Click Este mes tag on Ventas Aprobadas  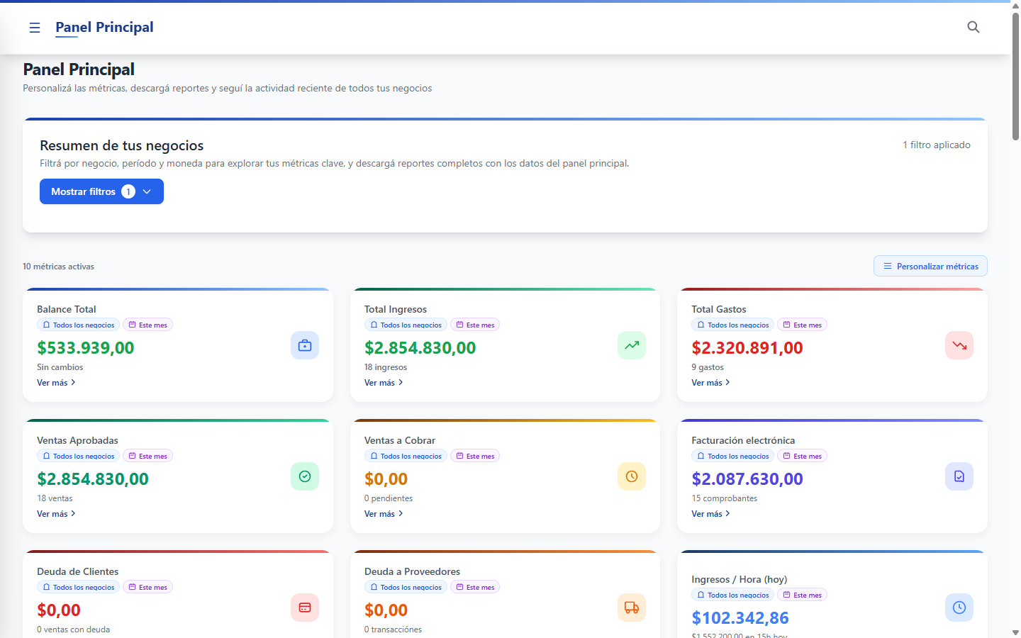(148, 456)
